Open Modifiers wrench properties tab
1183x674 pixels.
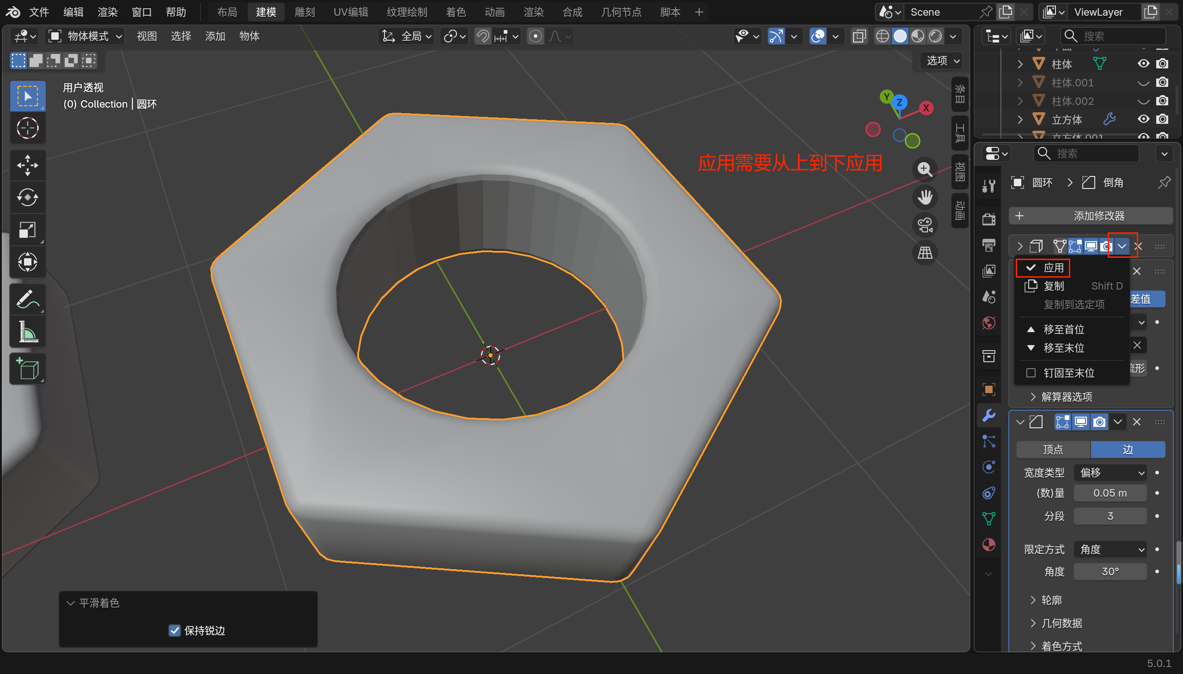(x=988, y=415)
